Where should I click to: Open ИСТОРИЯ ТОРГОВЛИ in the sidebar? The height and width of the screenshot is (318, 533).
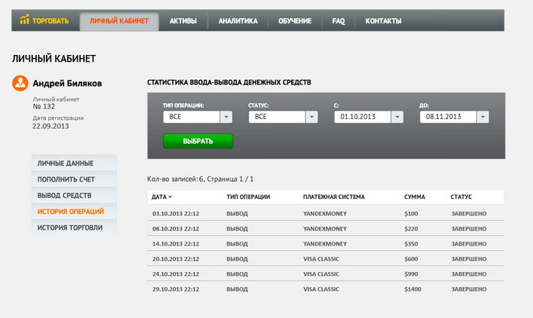pyautogui.click(x=74, y=228)
